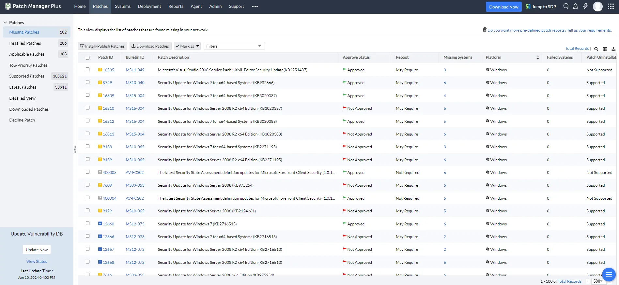619x285 pixels.
Task: Click the gray severity icon of patch 400003
Action: click(100, 172)
